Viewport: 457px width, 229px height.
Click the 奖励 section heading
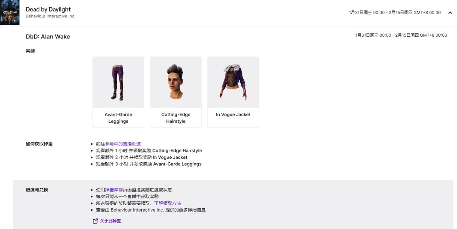click(30, 51)
